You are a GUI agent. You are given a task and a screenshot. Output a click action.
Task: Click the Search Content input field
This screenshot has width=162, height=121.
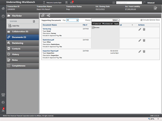(129, 3)
